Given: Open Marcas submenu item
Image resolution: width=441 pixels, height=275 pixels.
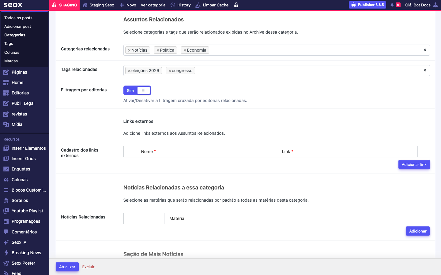Looking at the screenshot, I should coord(11,61).
